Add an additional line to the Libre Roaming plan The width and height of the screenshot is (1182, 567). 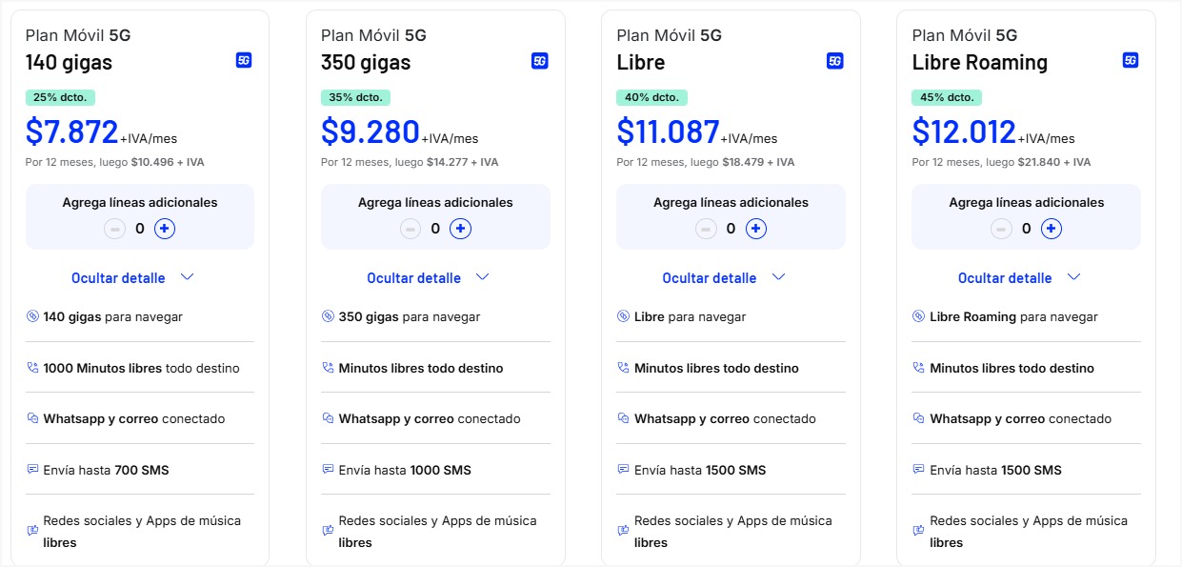coord(1050,228)
